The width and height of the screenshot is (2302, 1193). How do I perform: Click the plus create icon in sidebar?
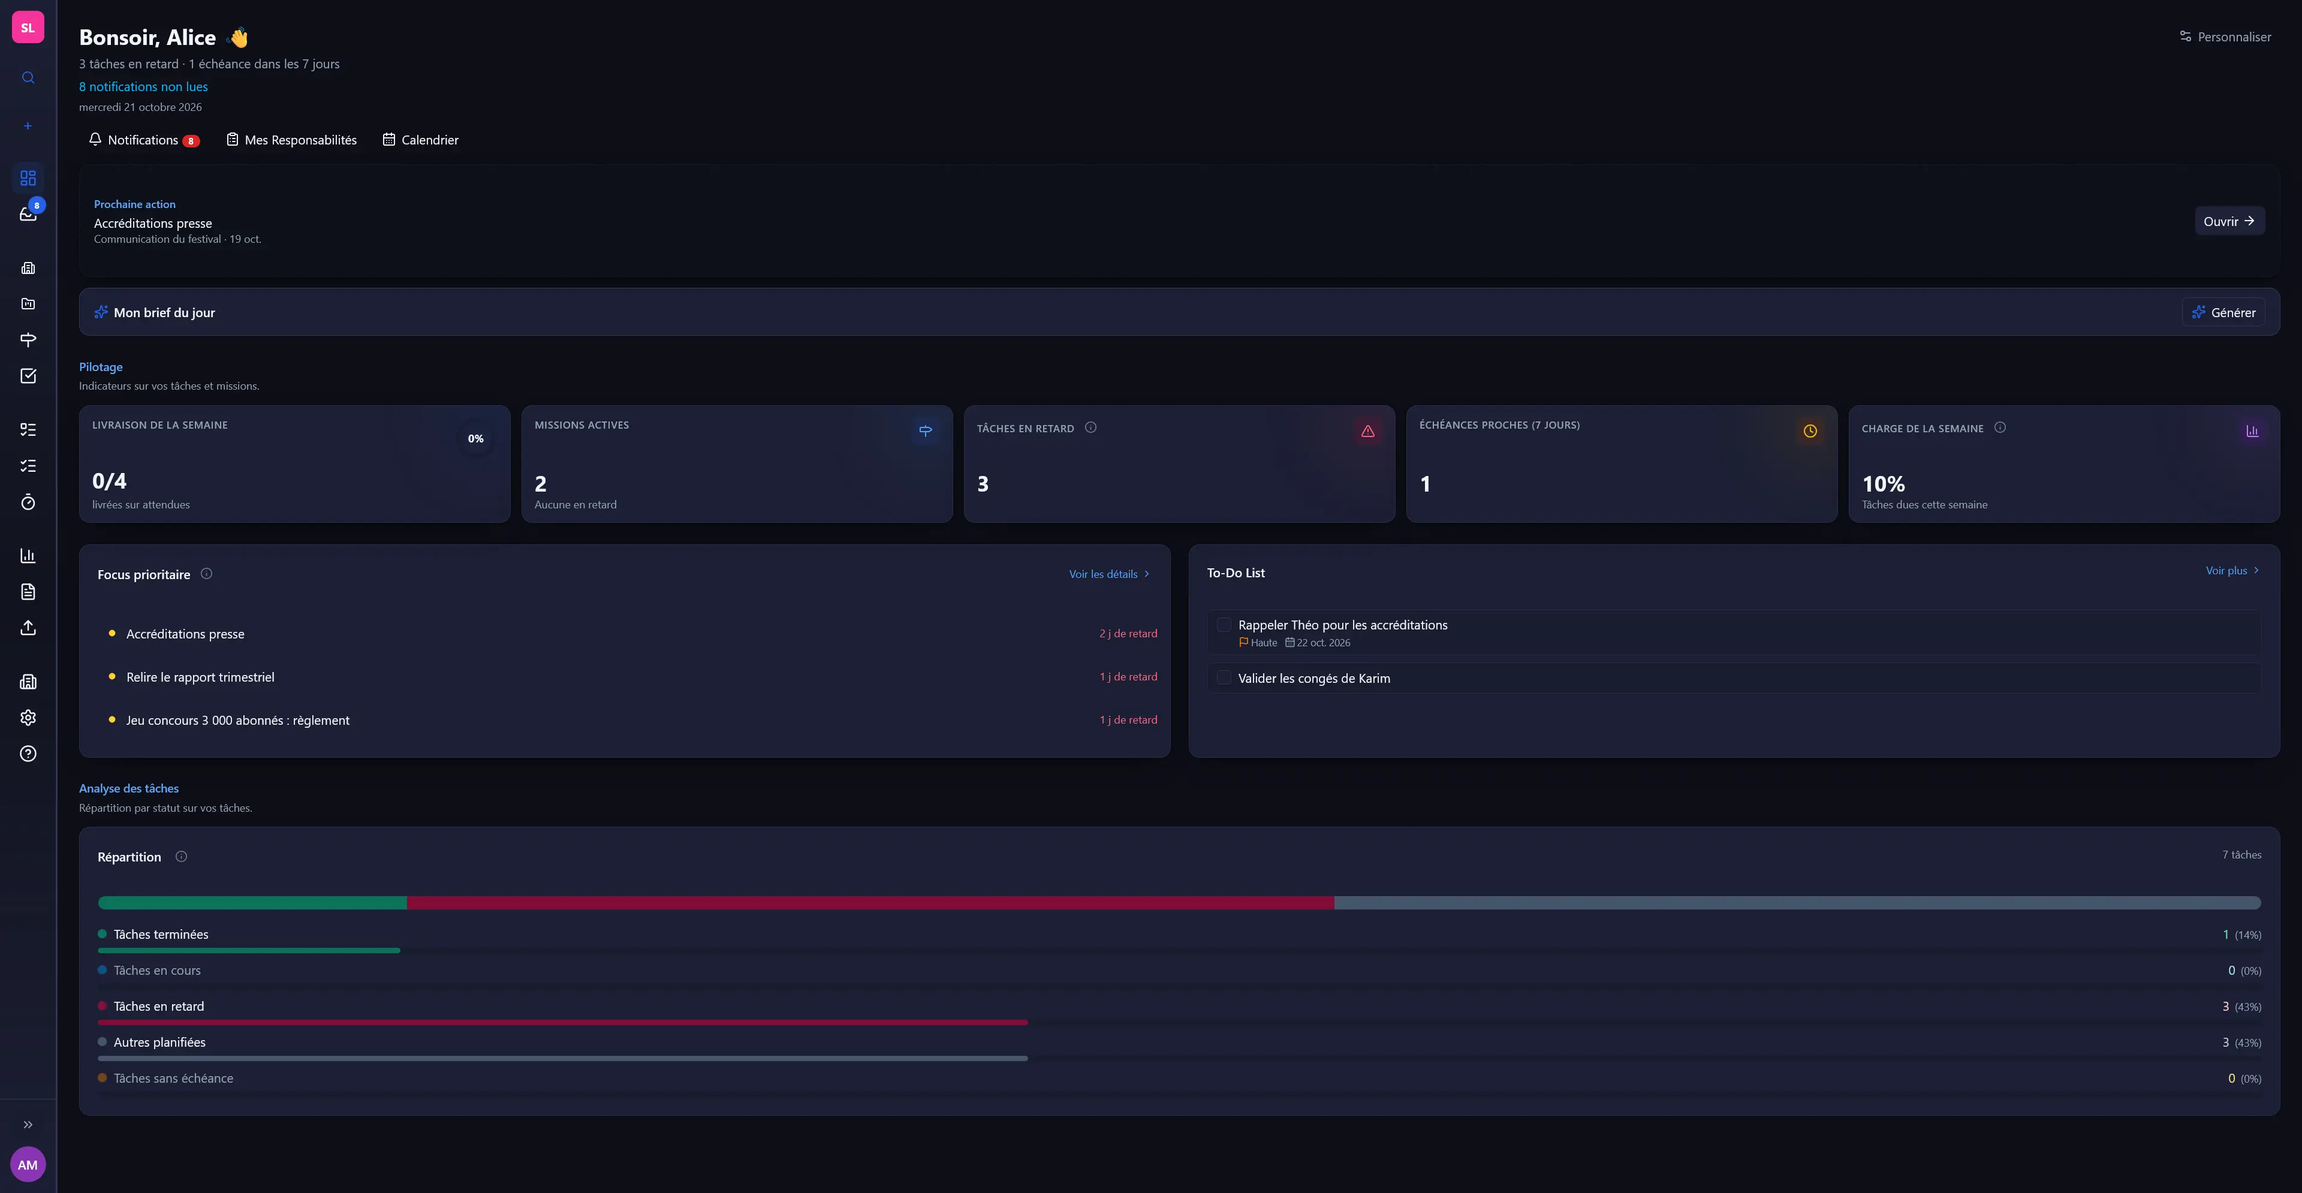[x=28, y=126]
